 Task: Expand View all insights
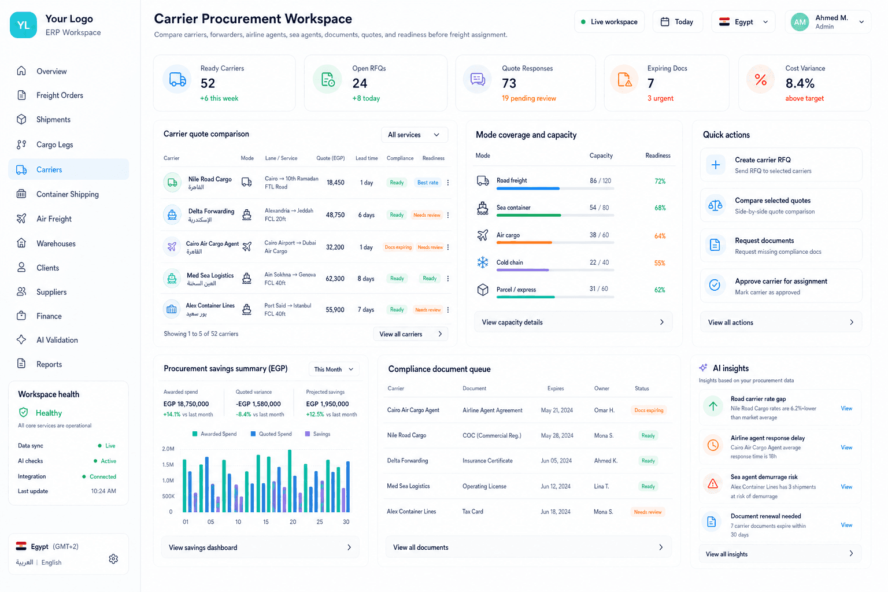pyautogui.click(x=780, y=554)
